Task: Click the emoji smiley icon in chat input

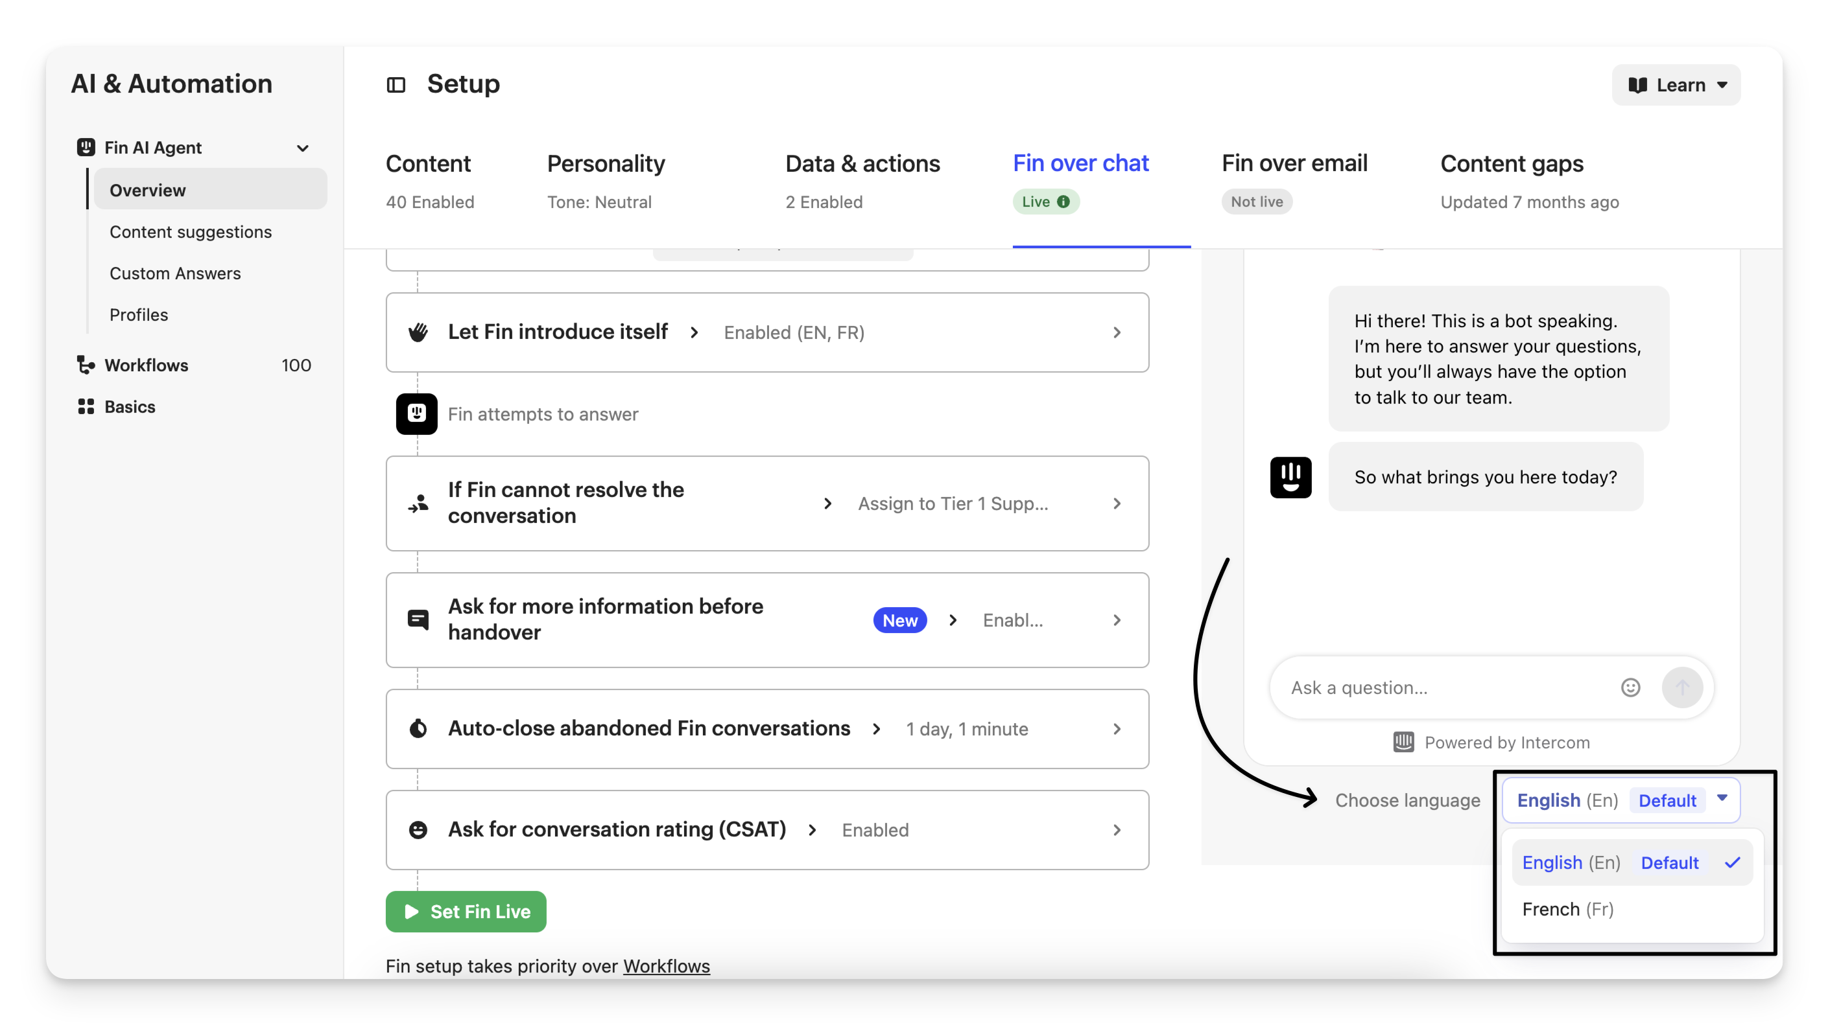Action: [1630, 687]
